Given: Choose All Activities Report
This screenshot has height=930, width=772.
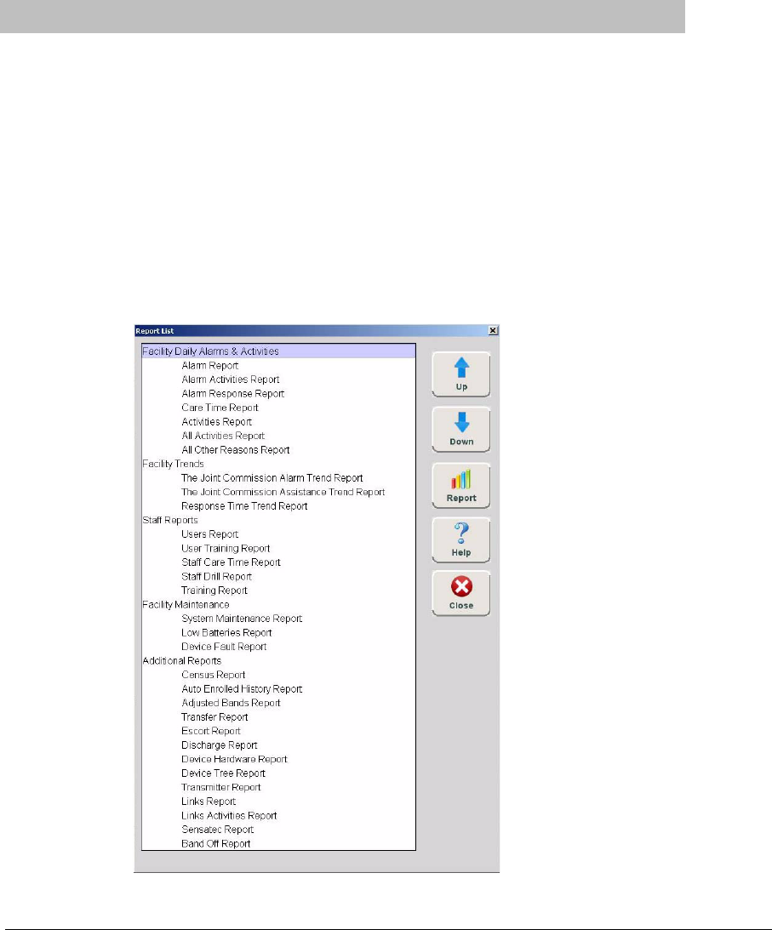Looking at the screenshot, I should (x=223, y=436).
